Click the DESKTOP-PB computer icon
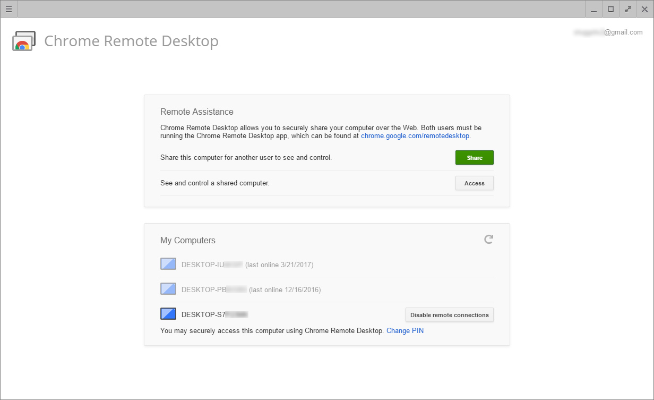Viewport: 654px width, 400px height. [168, 290]
